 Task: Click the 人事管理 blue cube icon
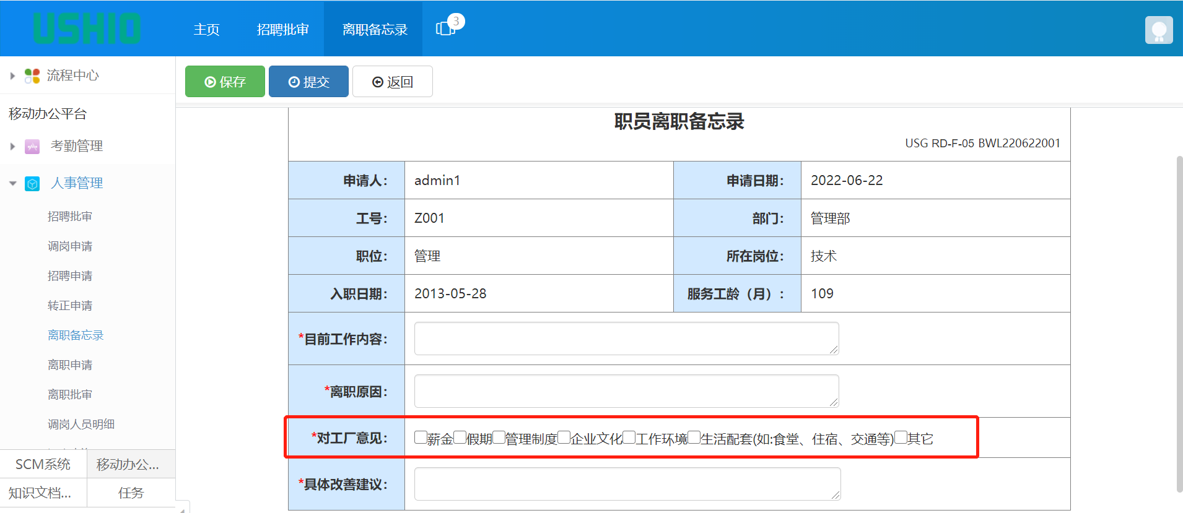[32, 184]
